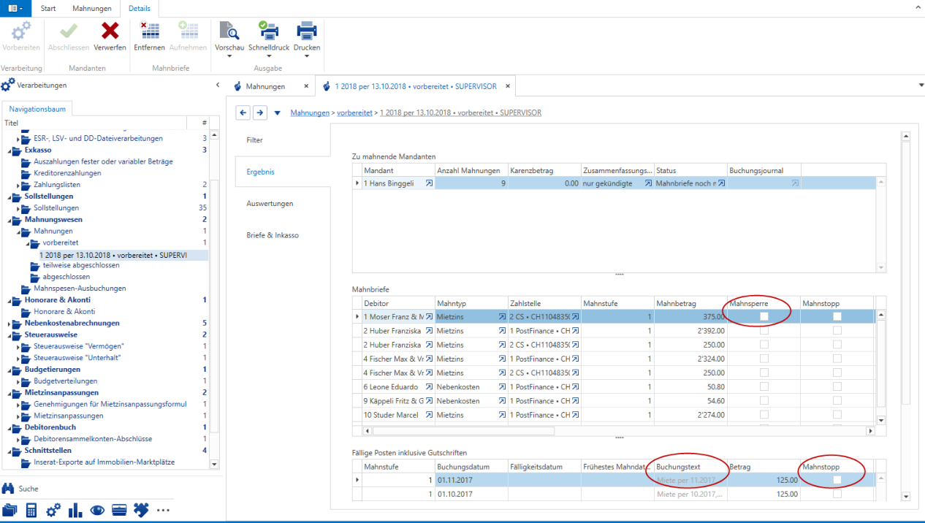The width and height of the screenshot is (925, 523).
Task: Click the Mahnungen breadcrumb link
Action: pyautogui.click(x=310, y=113)
